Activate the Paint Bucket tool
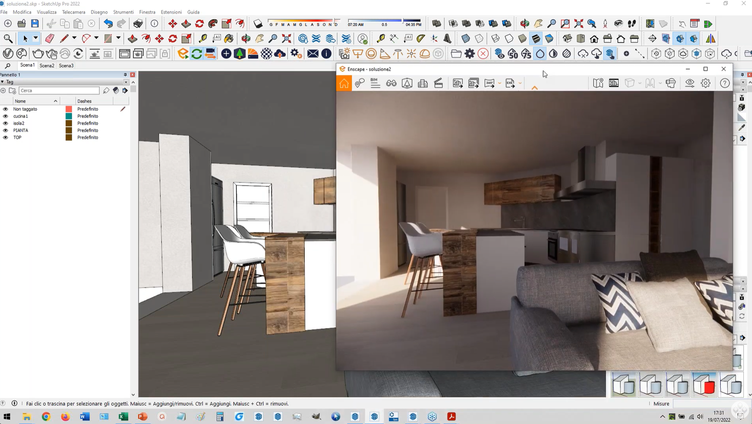 tap(229, 39)
